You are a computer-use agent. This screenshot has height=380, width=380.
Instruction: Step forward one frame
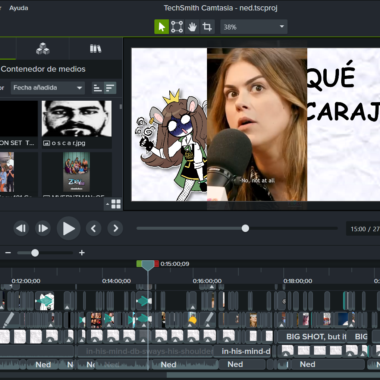pos(43,228)
